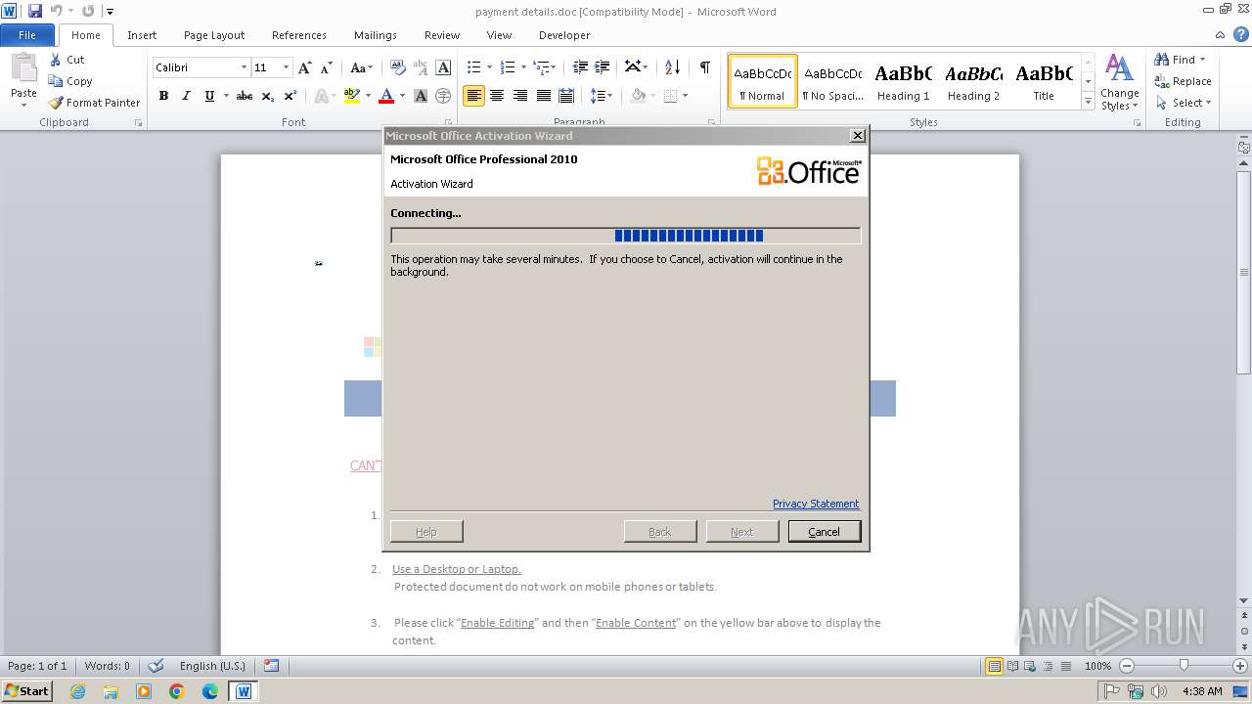Open the Borders dropdown arrow
1252x704 pixels.
click(x=685, y=96)
